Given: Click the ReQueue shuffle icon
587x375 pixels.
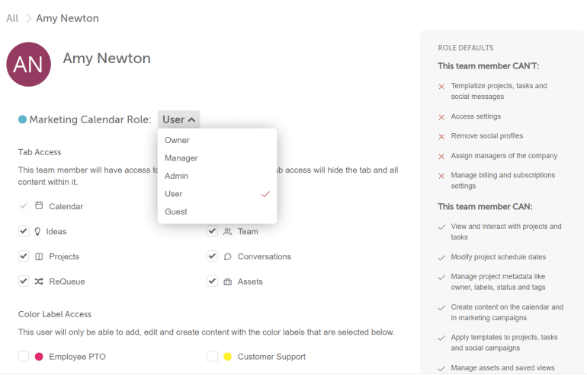Looking at the screenshot, I should pyautogui.click(x=39, y=281).
